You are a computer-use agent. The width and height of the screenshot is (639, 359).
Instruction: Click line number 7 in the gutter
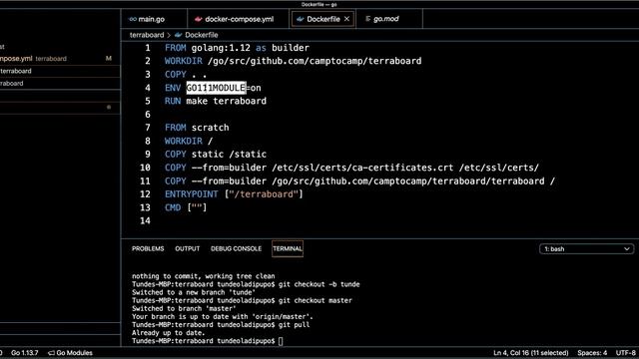coord(148,128)
